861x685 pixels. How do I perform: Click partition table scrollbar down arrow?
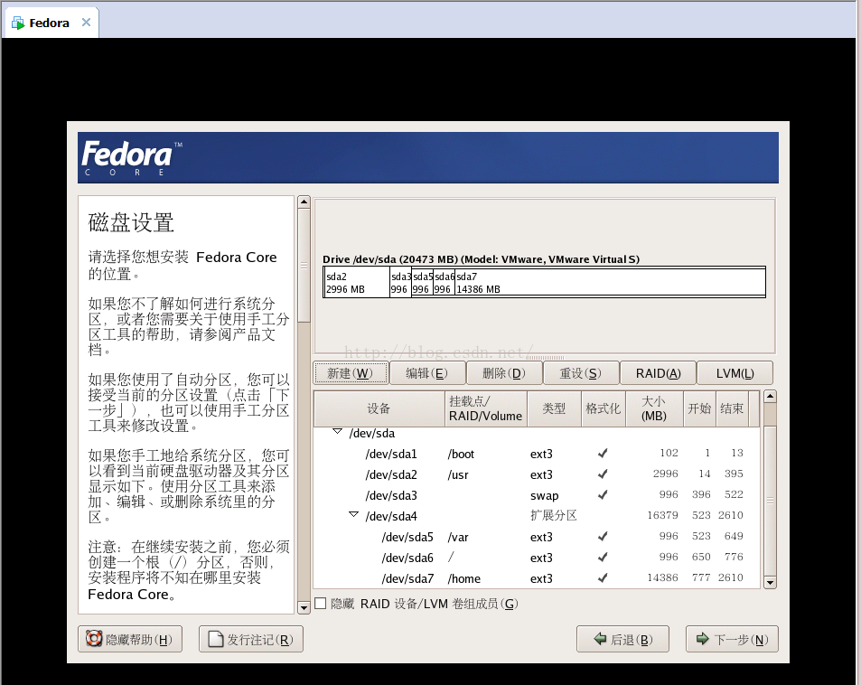[x=770, y=582]
